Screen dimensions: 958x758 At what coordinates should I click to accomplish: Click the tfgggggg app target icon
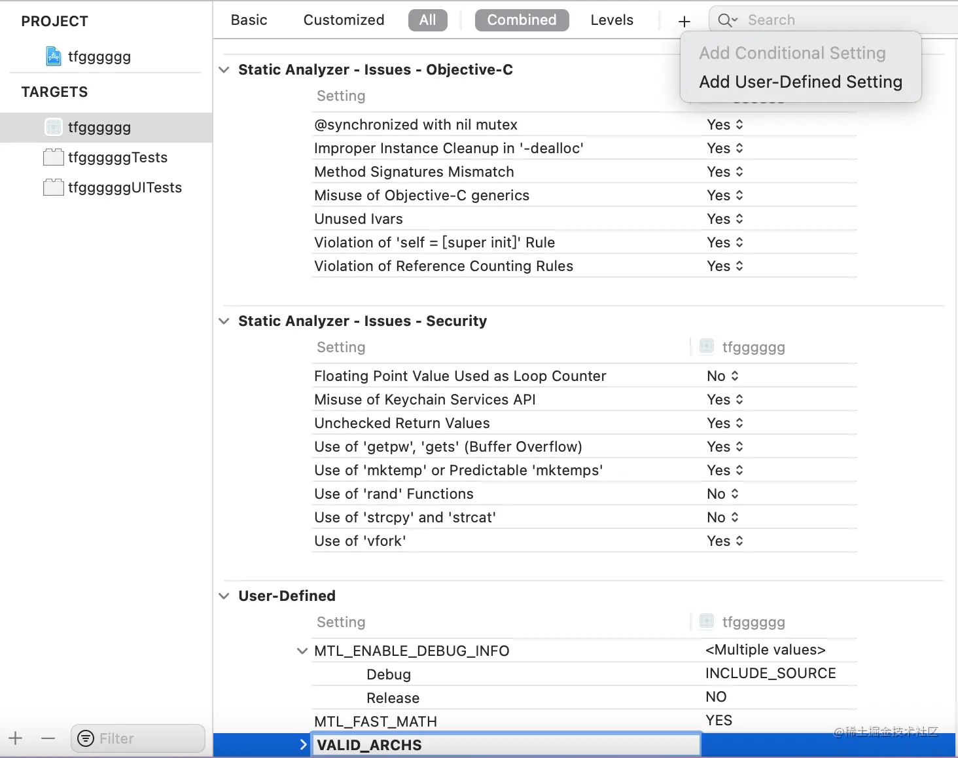point(54,127)
